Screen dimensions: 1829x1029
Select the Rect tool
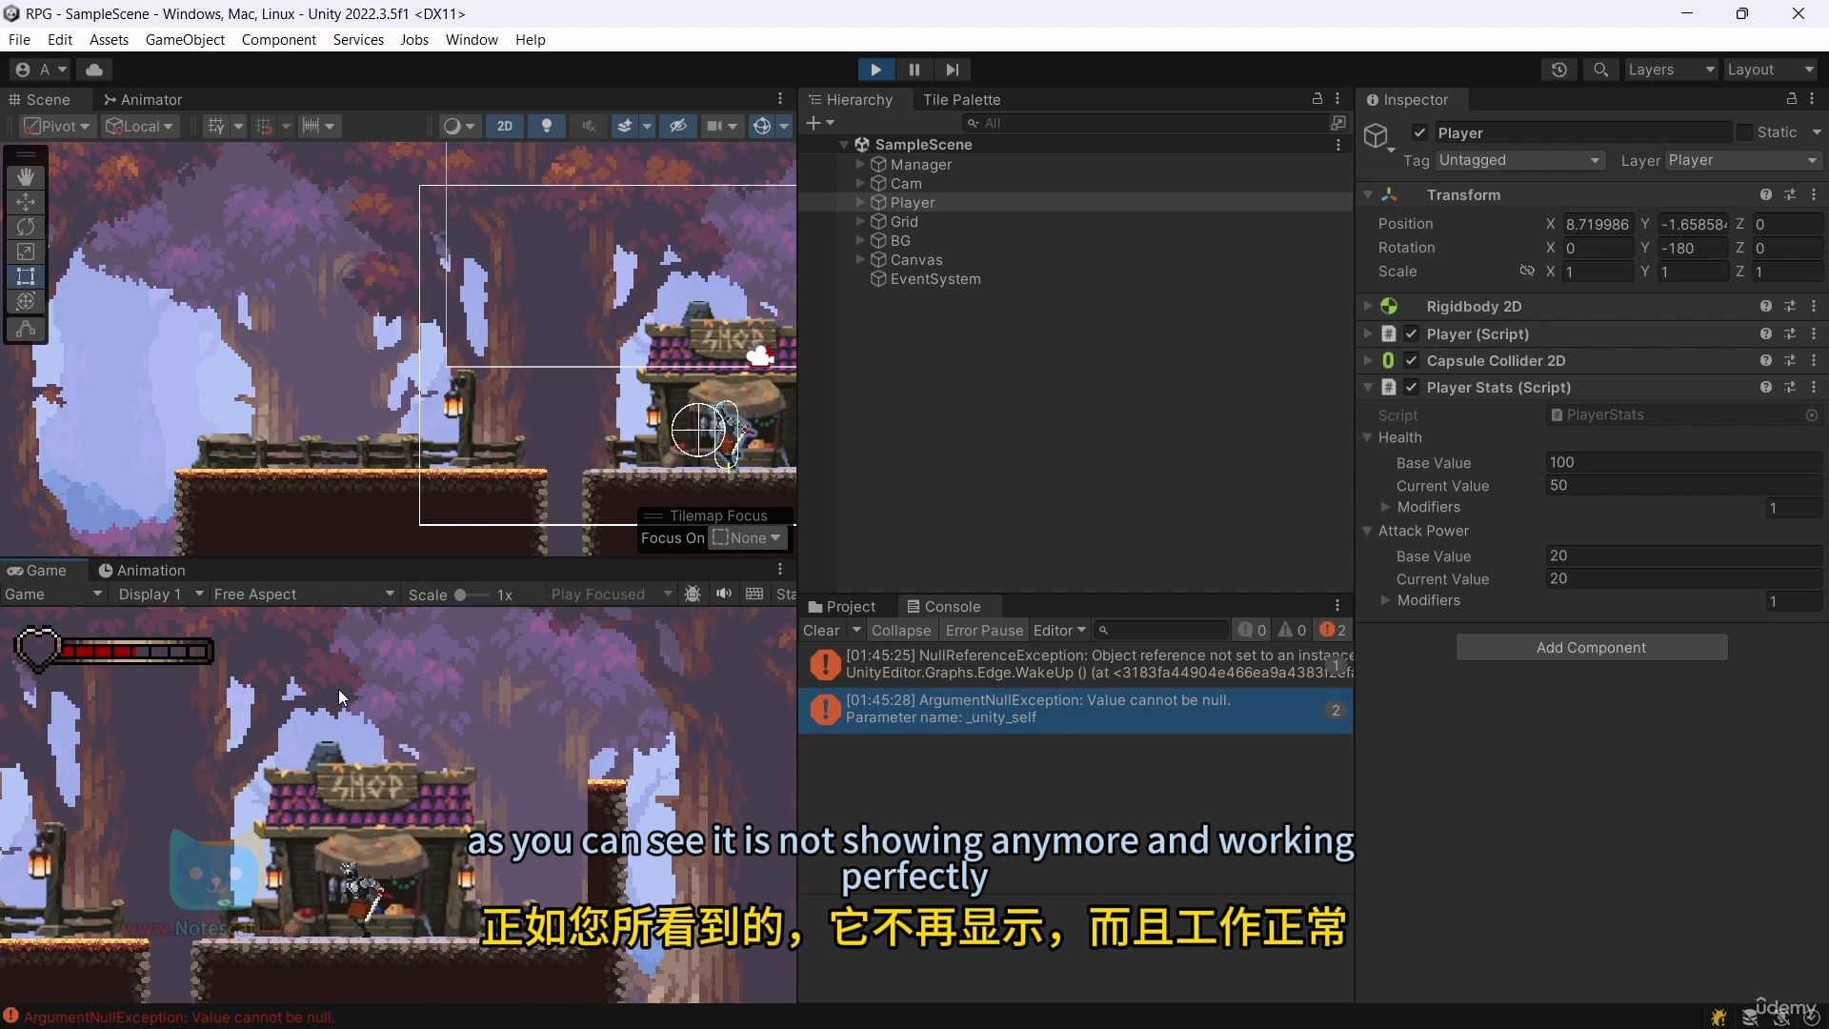click(x=26, y=276)
